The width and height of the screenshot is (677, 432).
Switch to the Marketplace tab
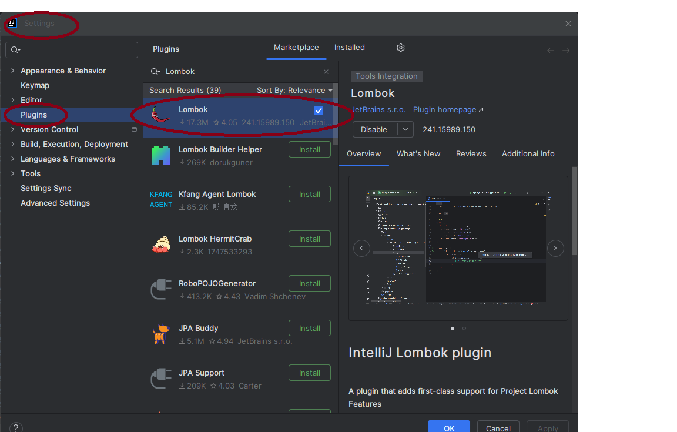[x=296, y=48]
